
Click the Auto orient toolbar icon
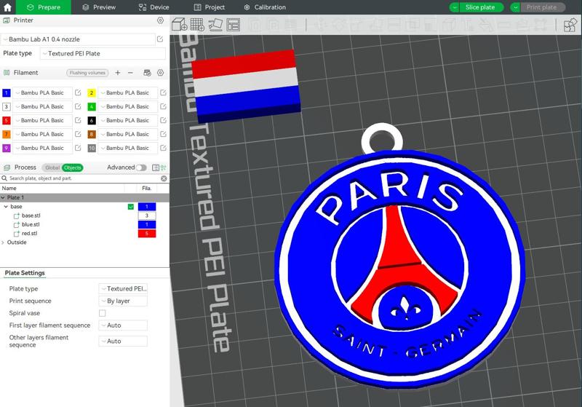point(215,25)
